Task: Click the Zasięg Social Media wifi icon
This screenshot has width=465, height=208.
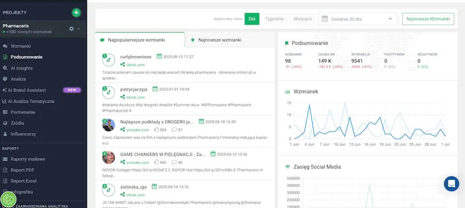Action: coord(288,167)
